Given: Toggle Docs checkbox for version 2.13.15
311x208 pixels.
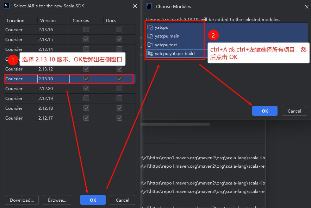Looking at the screenshot, I should [x=119, y=40].
